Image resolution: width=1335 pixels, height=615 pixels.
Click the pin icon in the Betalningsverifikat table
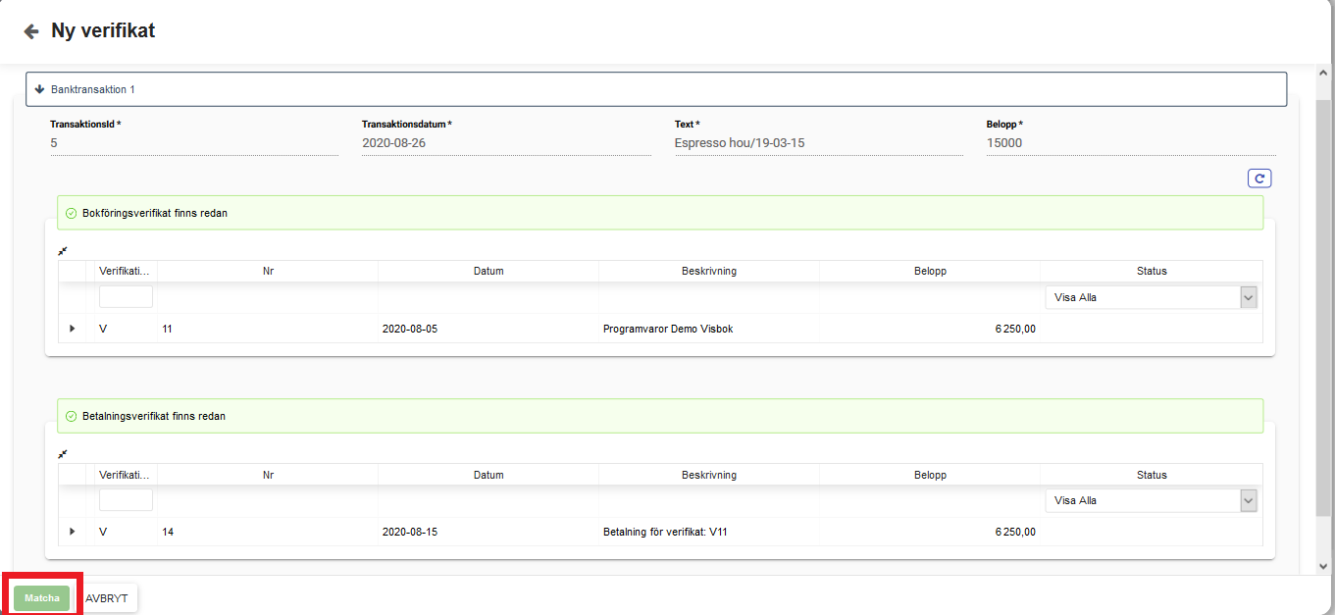tap(63, 454)
